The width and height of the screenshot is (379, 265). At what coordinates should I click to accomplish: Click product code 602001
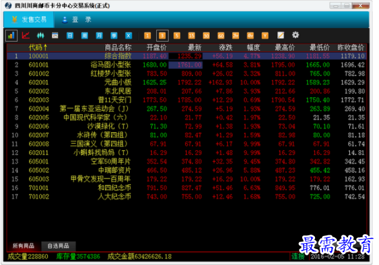pos(39,83)
